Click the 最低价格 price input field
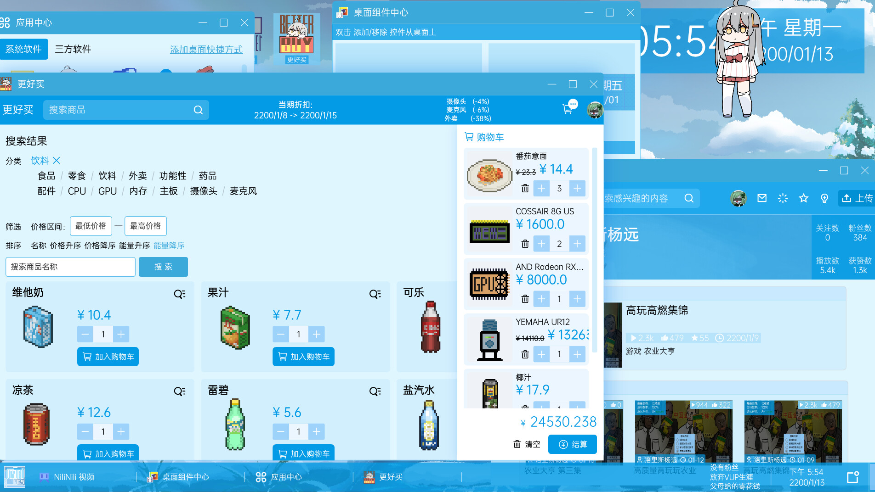 (x=91, y=226)
